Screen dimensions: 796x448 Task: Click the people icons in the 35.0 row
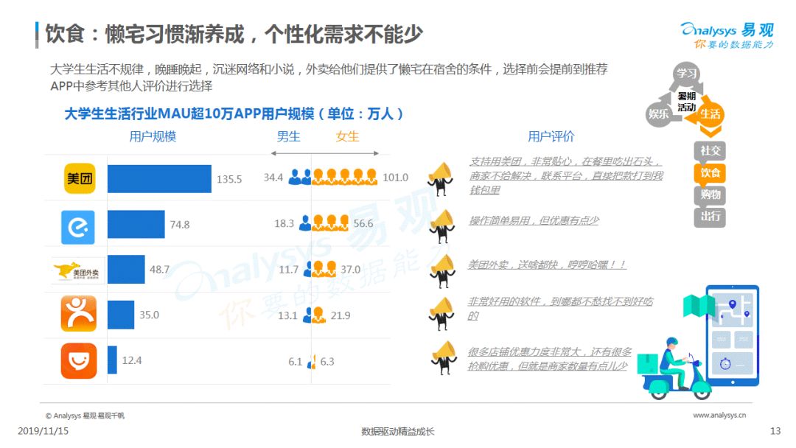(314, 315)
